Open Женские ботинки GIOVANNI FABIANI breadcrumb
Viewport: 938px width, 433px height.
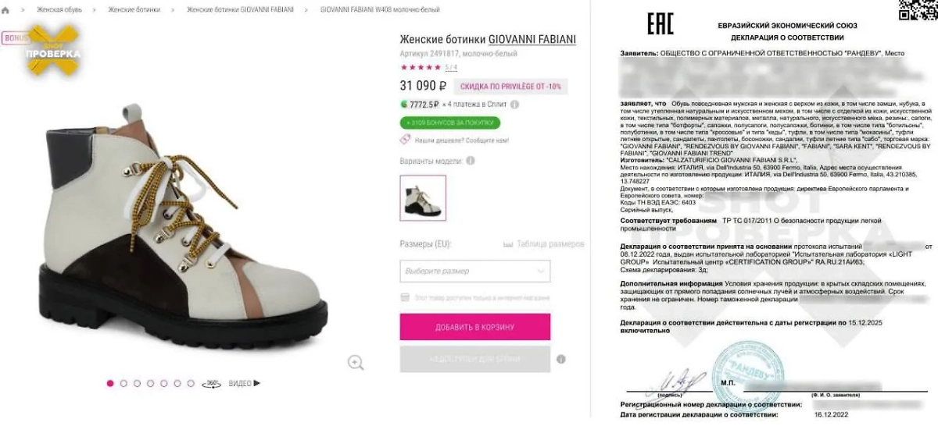[x=241, y=10]
